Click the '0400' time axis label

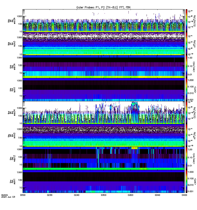(x=184, y=195)
